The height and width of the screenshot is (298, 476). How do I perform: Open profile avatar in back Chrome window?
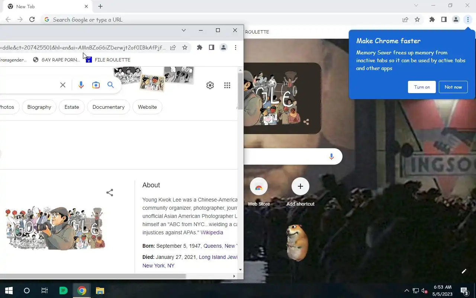pyautogui.click(x=456, y=20)
